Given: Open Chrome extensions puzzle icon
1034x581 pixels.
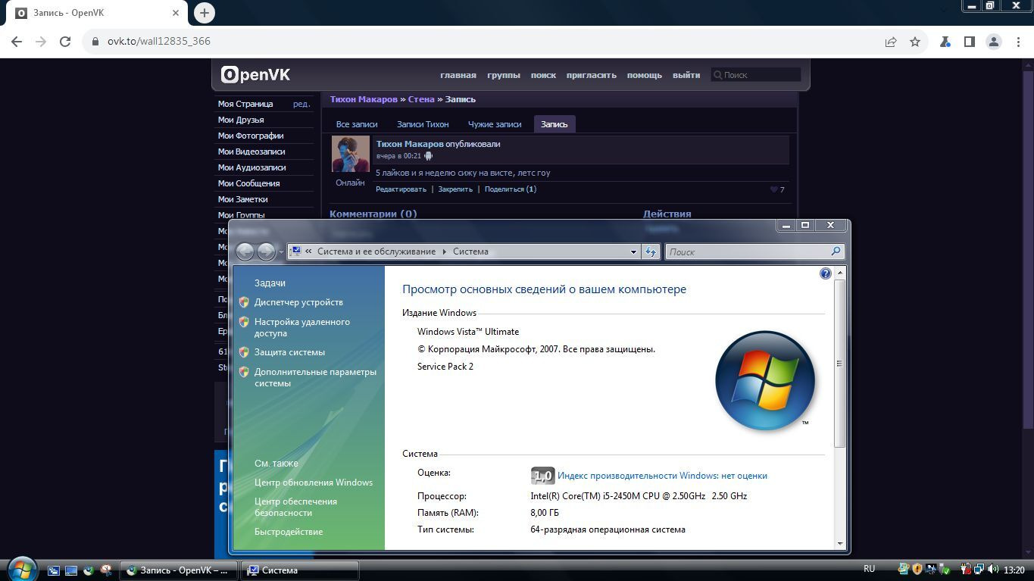Looking at the screenshot, I should (945, 42).
